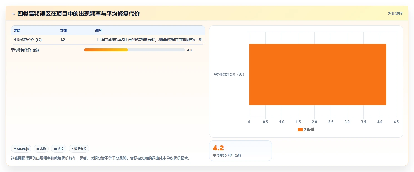The width and height of the screenshot is (414, 172).
Task: Click the lightning icon beside the title
Action: click(13, 14)
